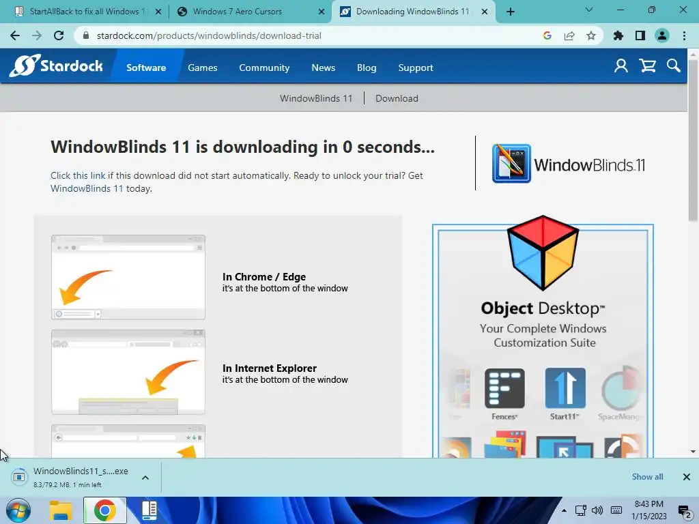The width and height of the screenshot is (699, 524).
Task: Click 'Show all' downloads link
Action: coord(647,477)
